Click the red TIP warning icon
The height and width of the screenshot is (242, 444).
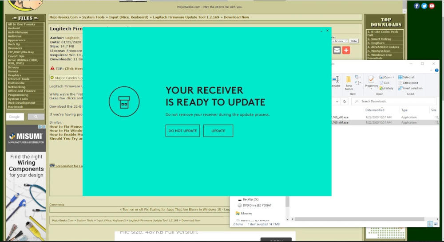(52, 68)
